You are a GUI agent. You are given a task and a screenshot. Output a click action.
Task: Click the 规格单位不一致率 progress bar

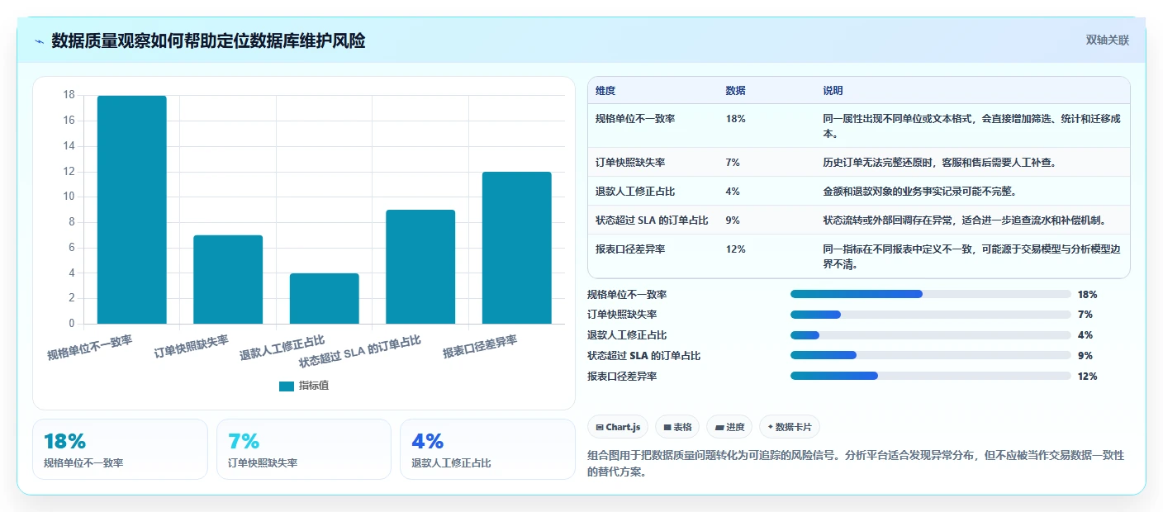931,294
